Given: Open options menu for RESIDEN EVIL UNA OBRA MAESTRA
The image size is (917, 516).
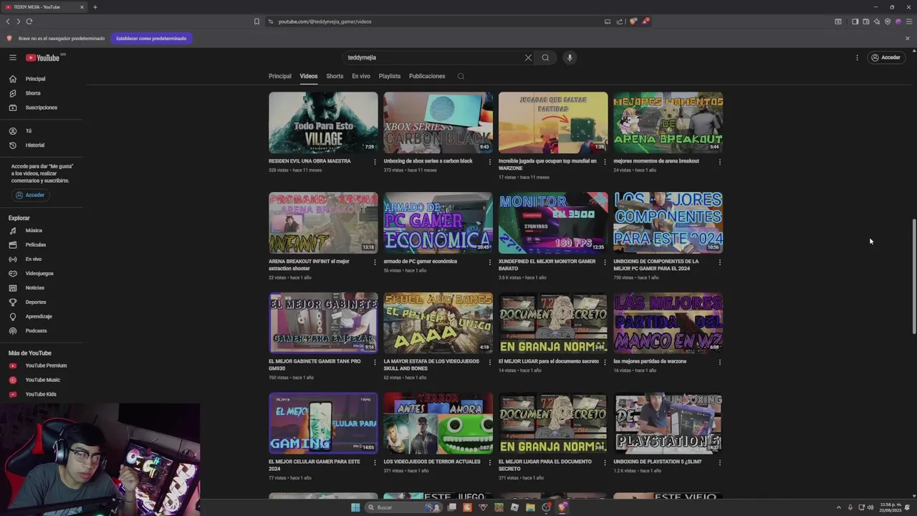Looking at the screenshot, I should [375, 162].
